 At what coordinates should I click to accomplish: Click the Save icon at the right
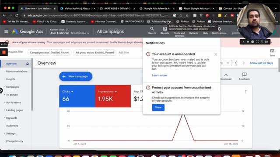(x=272, y=51)
